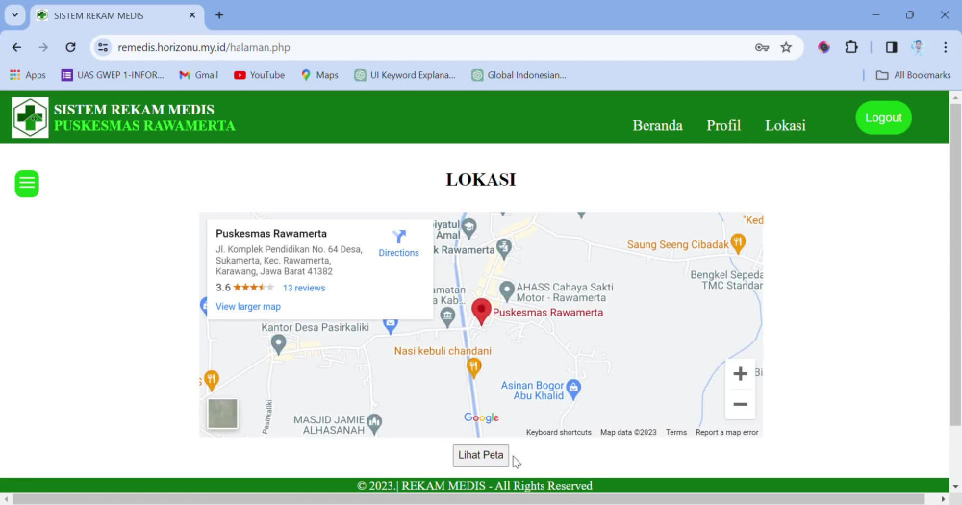Screen dimensions: 962x505
Task: Click the Nasi kebuli chandani restaurant pin
Action: pyautogui.click(x=473, y=367)
